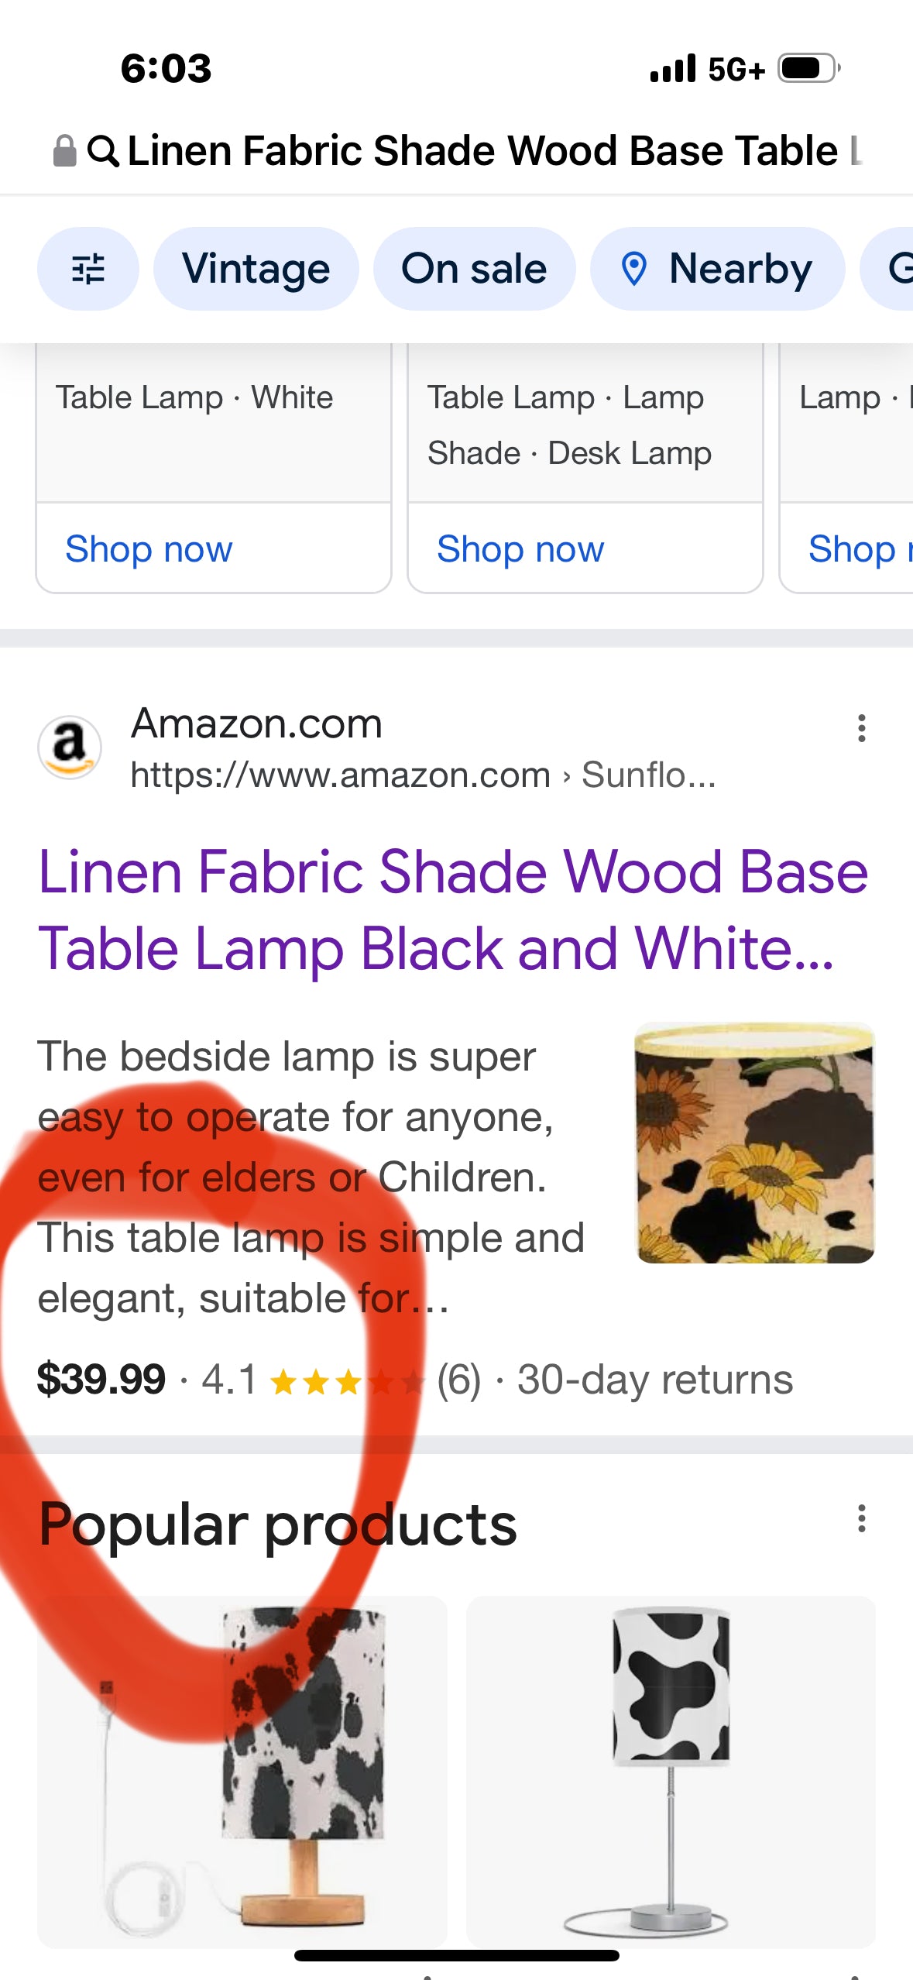913x1980 pixels.
Task: Open the Popular products three-dot menu
Action: (x=861, y=1519)
